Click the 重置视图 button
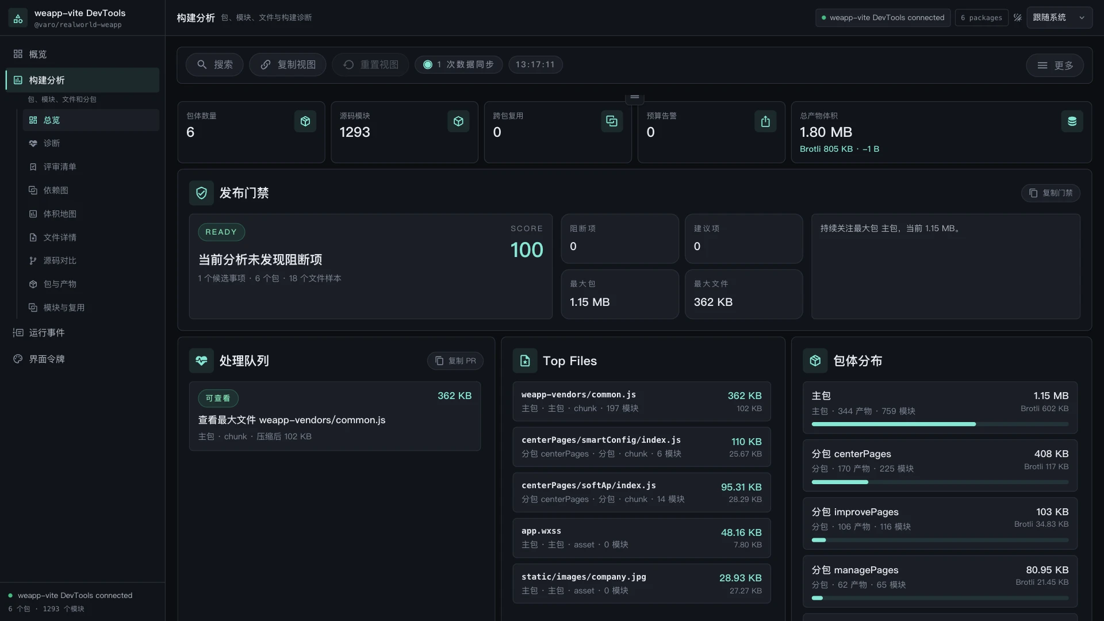 point(370,64)
